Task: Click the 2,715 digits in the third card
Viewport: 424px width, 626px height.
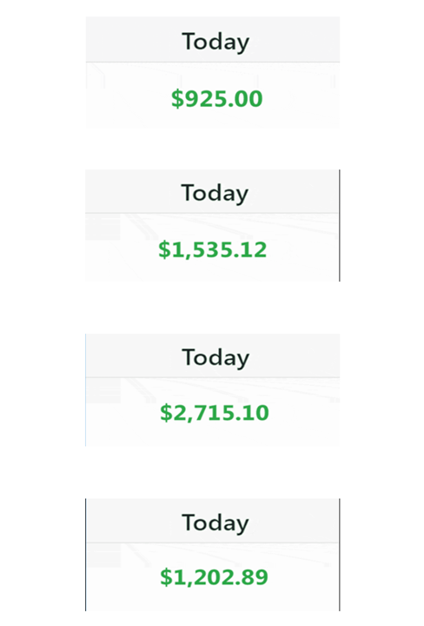Action: pos(203,413)
